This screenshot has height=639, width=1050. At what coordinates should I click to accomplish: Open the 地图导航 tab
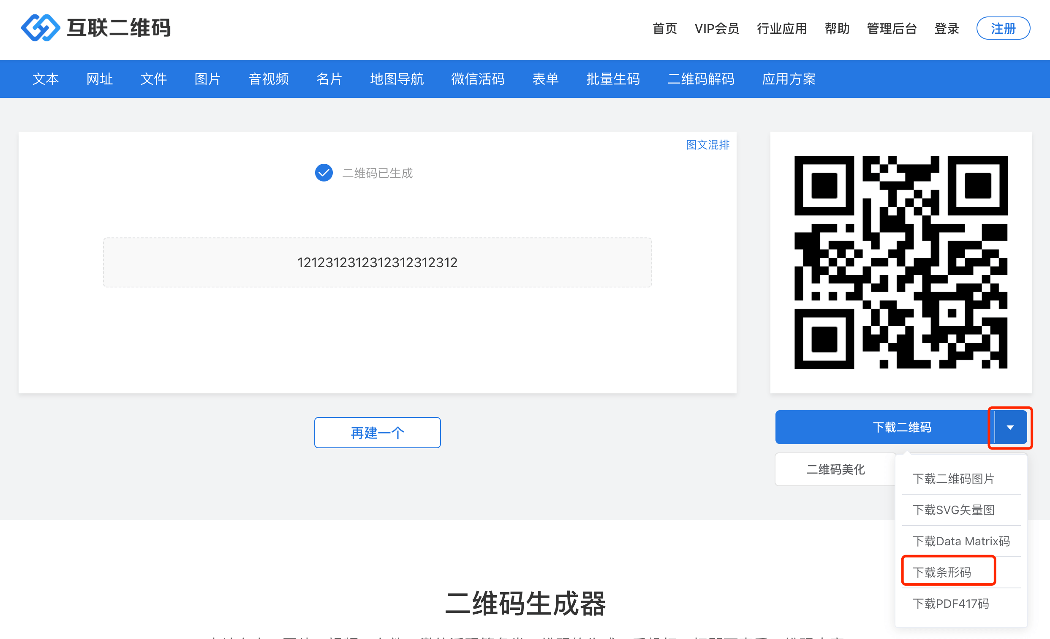397,79
